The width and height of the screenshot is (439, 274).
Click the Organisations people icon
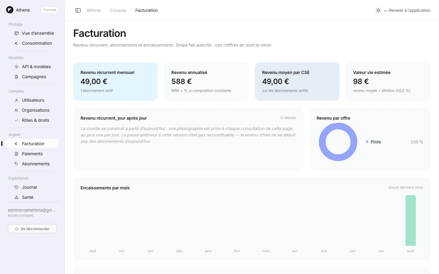(x=16, y=110)
